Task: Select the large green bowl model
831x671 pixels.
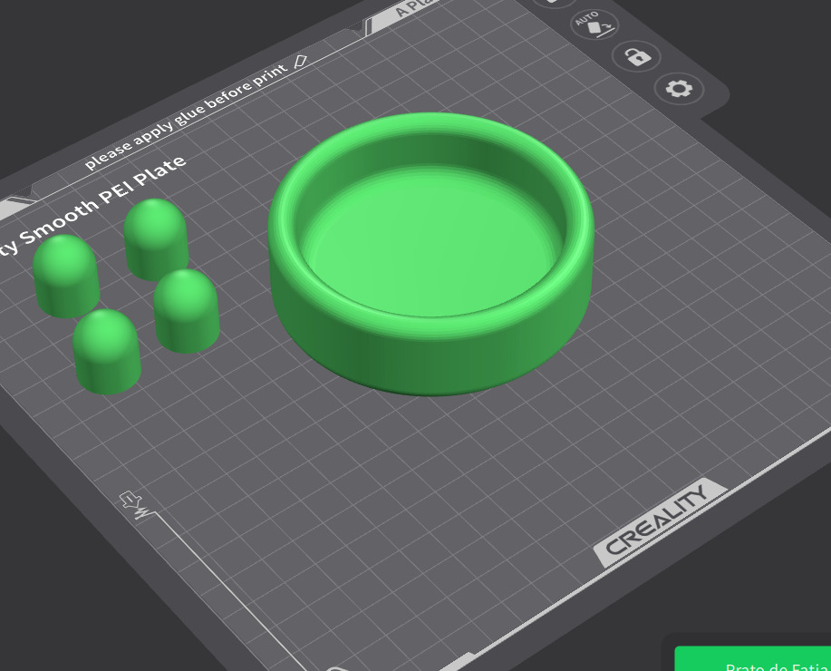Action: pyautogui.click(x=430, y=254)
